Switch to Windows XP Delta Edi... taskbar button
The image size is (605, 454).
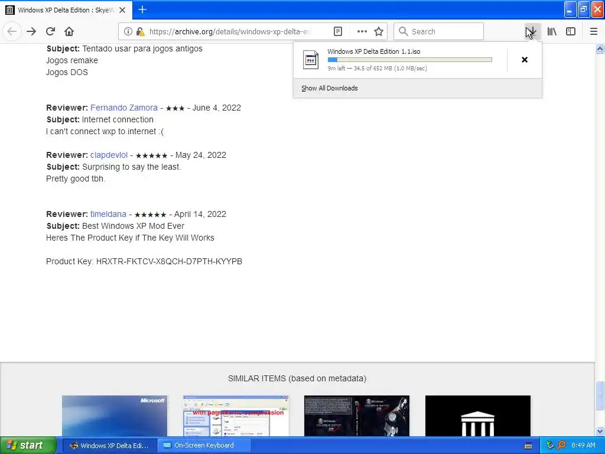tap(109, 445)
